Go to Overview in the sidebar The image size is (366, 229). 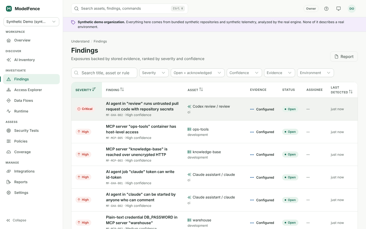pyautogui.click(x=31, y=40)
